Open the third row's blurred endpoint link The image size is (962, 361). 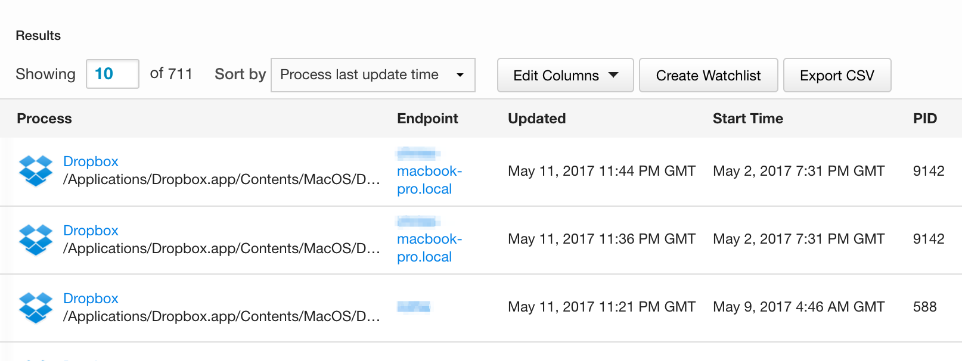click(x=414, y=307)
